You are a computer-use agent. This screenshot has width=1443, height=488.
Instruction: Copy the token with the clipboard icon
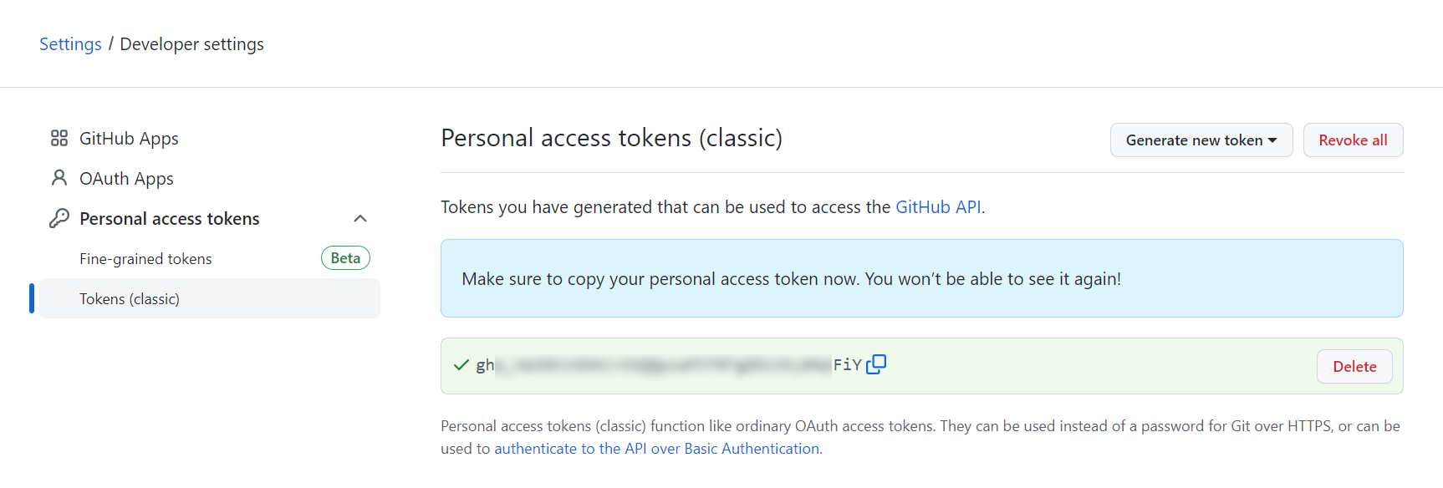click(876, 364)
